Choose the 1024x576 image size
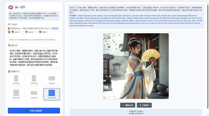 coord(34,94)
